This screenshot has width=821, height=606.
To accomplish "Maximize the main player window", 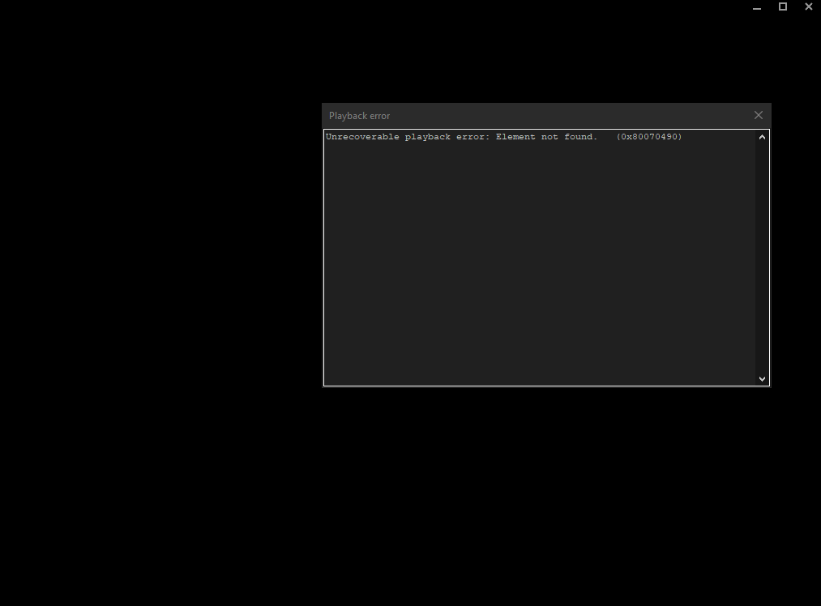I will point(783,6).
